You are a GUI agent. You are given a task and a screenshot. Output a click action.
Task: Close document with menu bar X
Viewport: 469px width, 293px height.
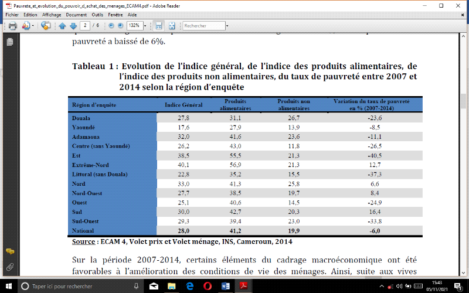pos(463,15)
